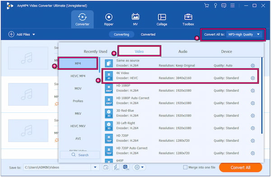Open the MV module

point(135,19)
